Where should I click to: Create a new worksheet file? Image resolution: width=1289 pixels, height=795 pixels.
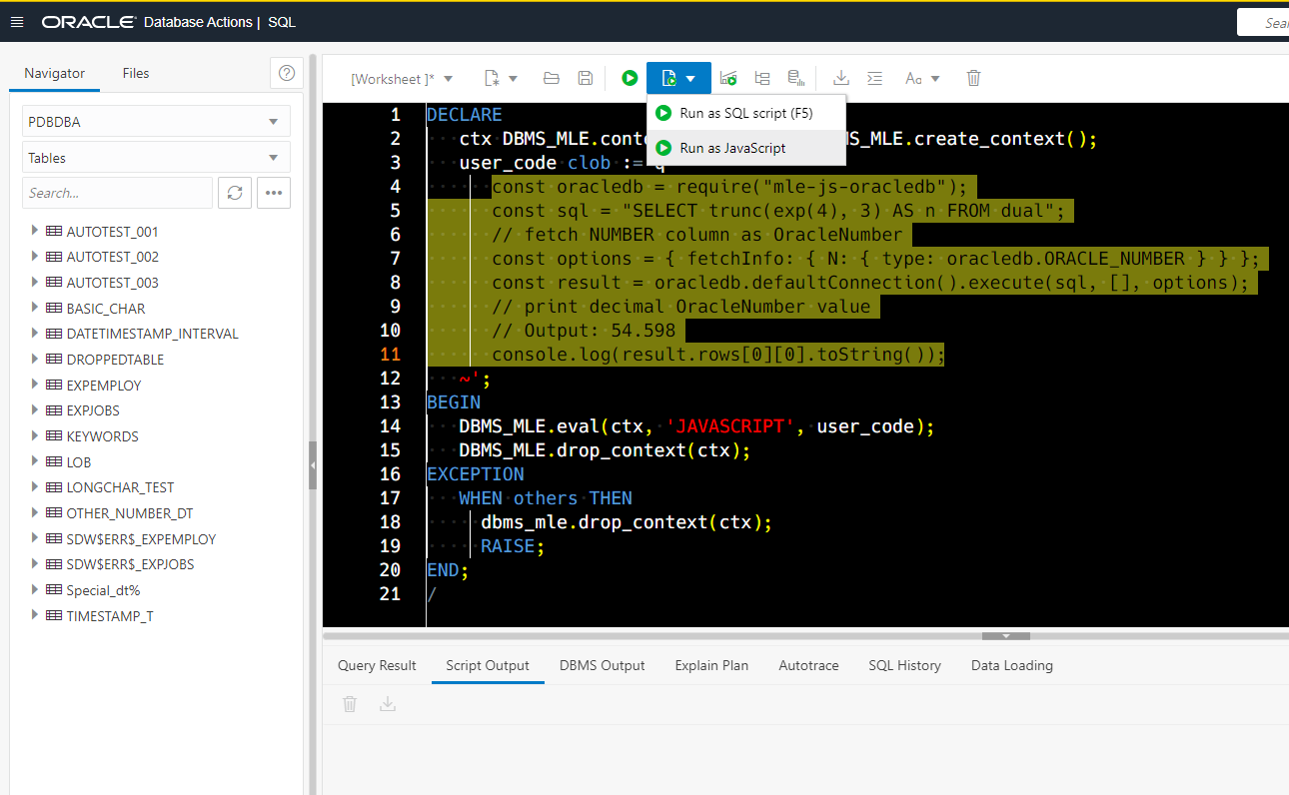(x=491, y=78)
